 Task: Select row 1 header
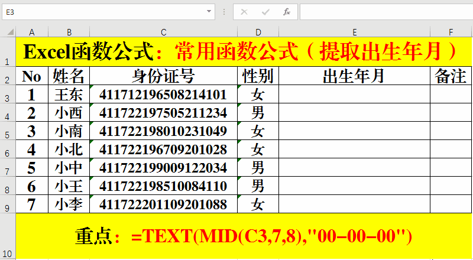[8, 52]
